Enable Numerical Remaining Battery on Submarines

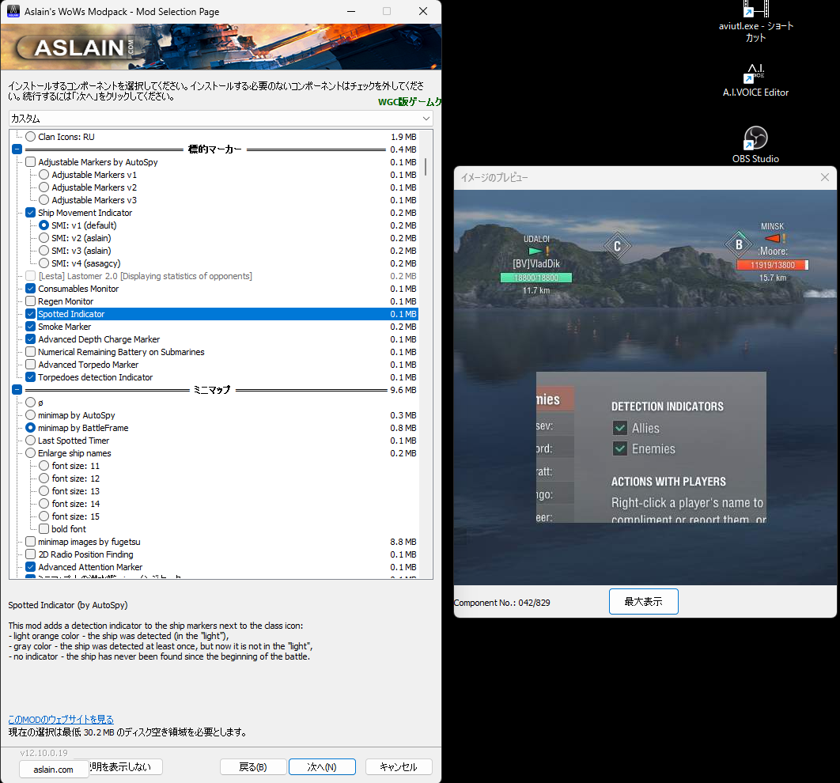pos(30,352)
